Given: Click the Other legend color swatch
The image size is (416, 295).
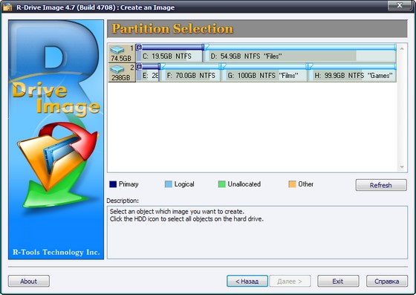Looking at the screenshot, I should (x=292, y=184).
